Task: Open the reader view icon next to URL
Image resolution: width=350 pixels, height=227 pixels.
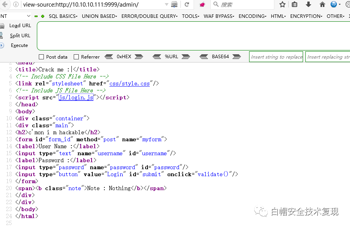Action: (174, 4)
